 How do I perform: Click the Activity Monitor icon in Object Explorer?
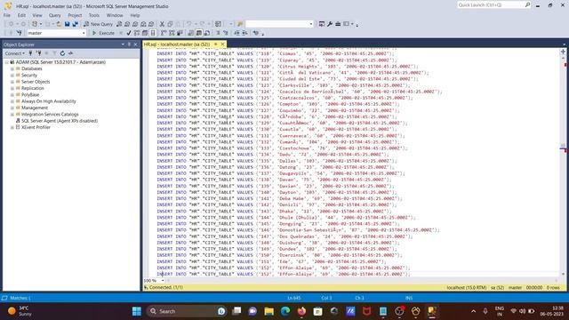click(x=70, y=53)
